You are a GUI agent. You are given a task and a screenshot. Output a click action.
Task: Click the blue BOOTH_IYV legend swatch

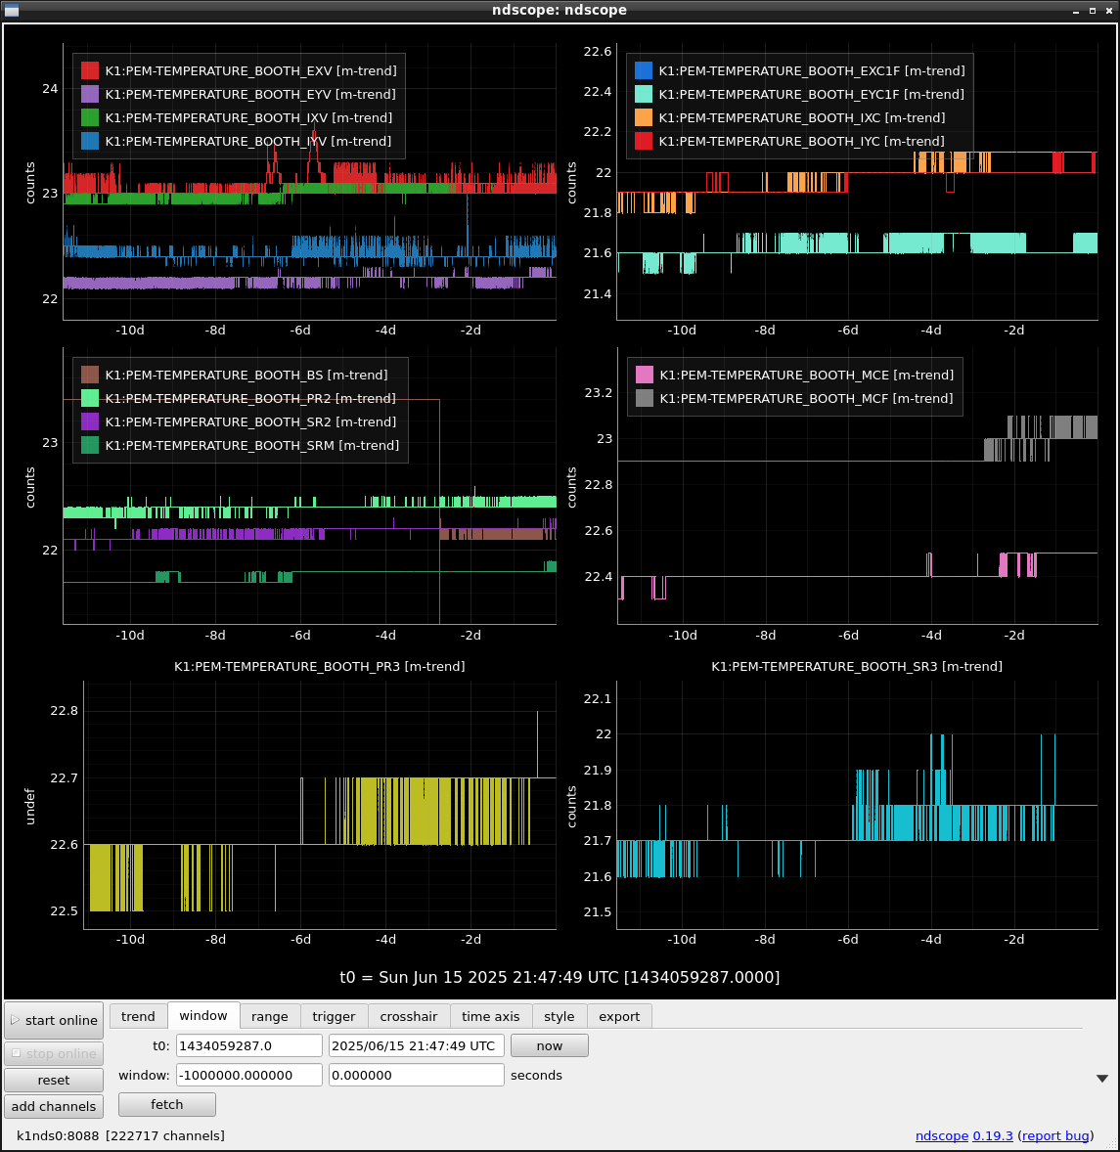90,141
